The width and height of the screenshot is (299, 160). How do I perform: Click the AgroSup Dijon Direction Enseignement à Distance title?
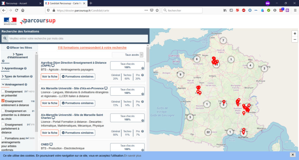click(74, 64)
